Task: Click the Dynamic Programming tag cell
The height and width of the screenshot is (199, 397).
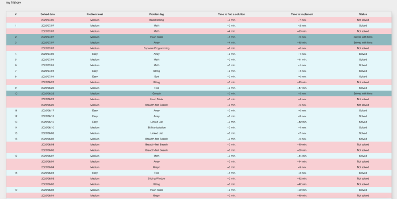Action: pos(156,48)
